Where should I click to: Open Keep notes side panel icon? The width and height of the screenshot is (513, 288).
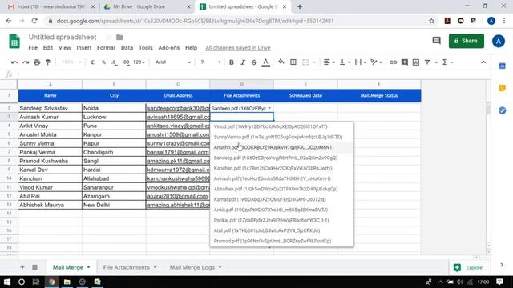pyautogui.click(x=503, y=88)
